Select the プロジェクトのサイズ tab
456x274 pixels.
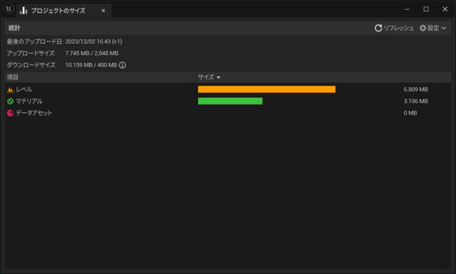58,11
